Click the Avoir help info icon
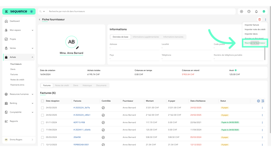This screenshot has width=271, height=152. click(x=236, y=70)
